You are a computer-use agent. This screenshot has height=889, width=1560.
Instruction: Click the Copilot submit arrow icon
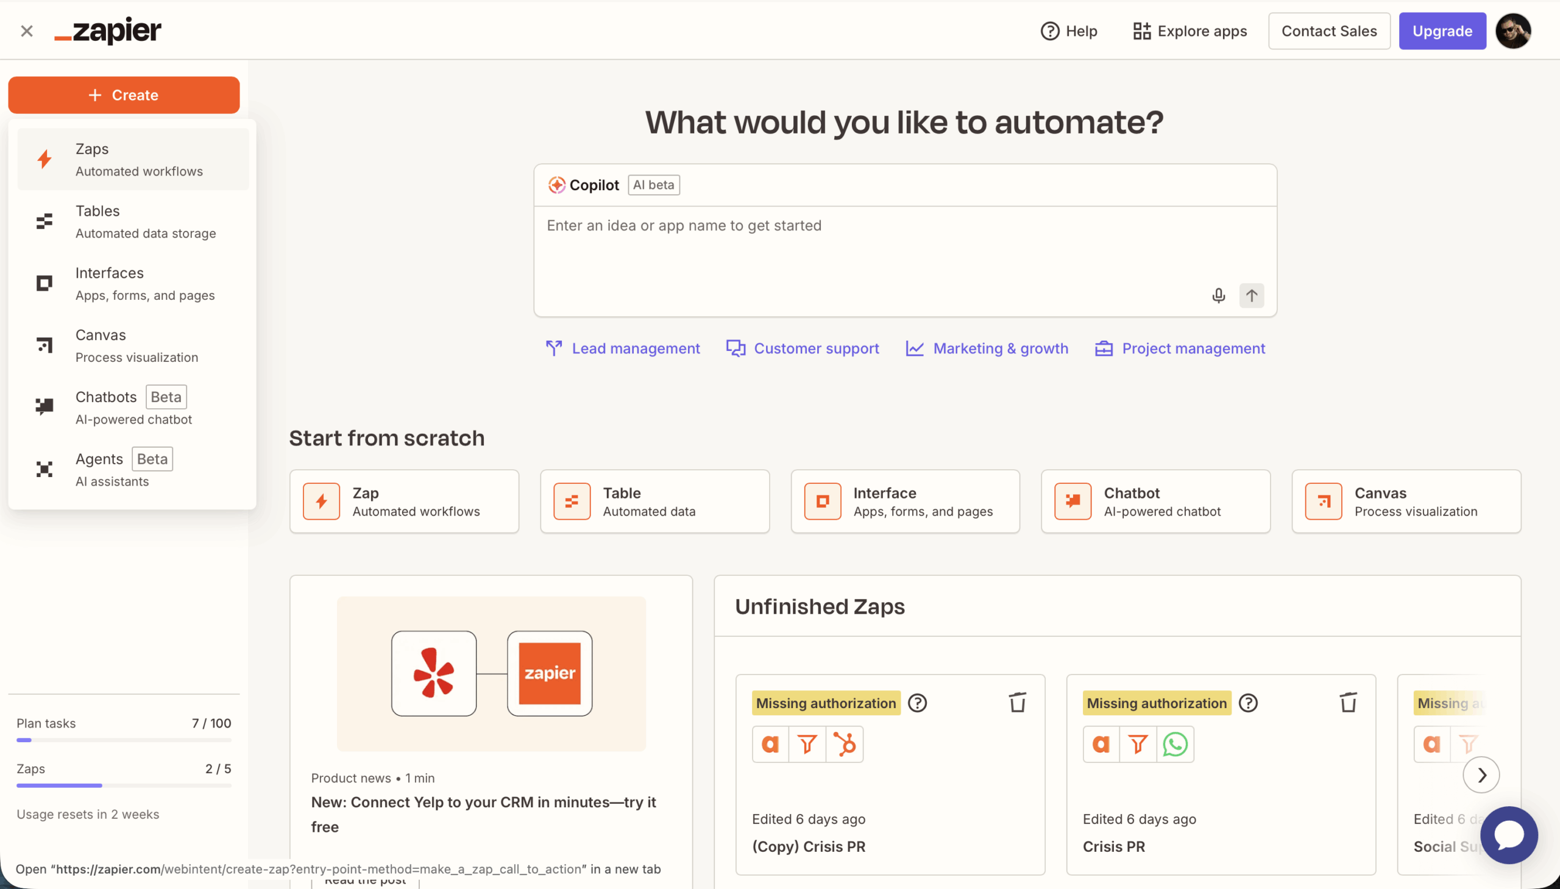(1251, 296)
